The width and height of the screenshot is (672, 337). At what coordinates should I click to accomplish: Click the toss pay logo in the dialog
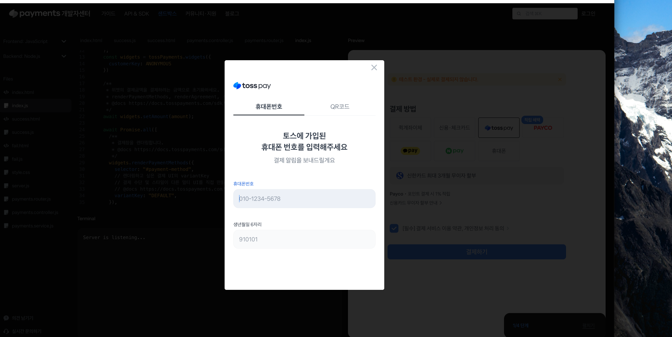(x=252, y=86)
